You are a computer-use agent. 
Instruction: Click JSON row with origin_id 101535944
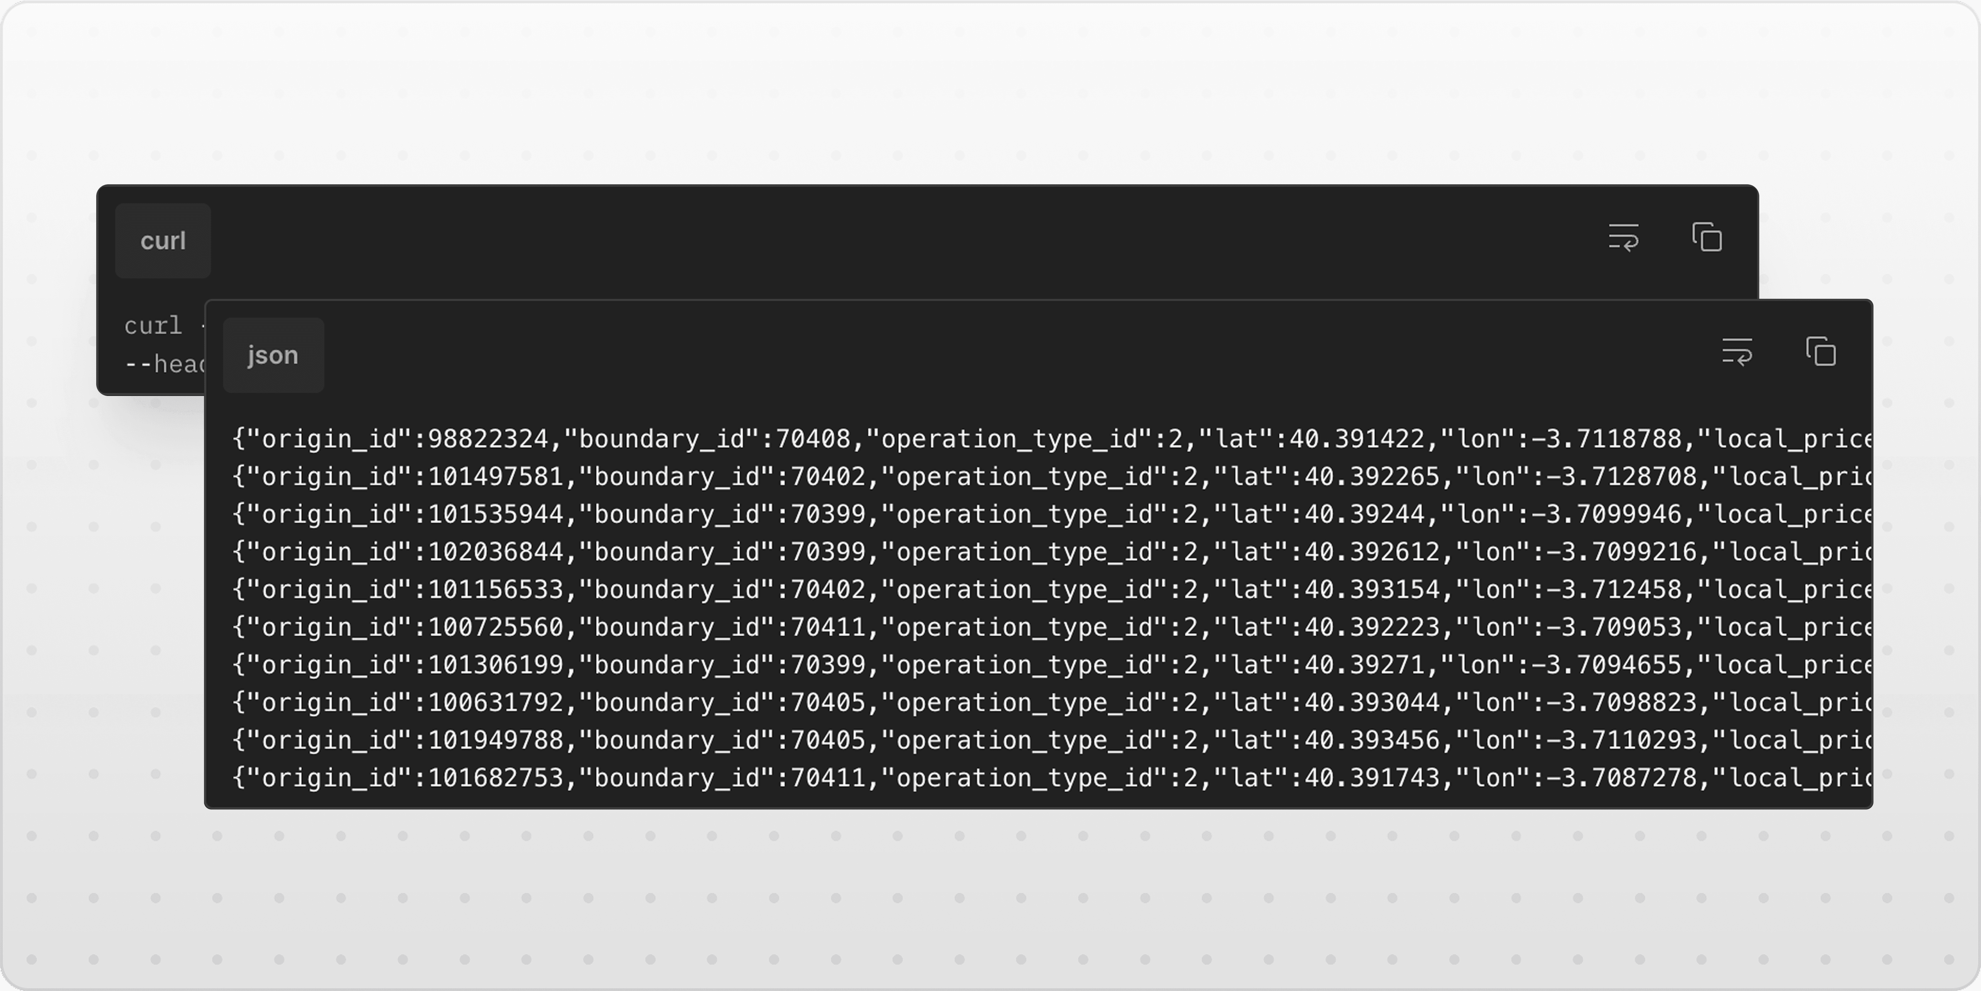pos(1051,514)
